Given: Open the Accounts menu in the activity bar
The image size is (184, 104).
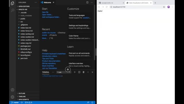Looking at the screenshot, I should tap(12, 90).
